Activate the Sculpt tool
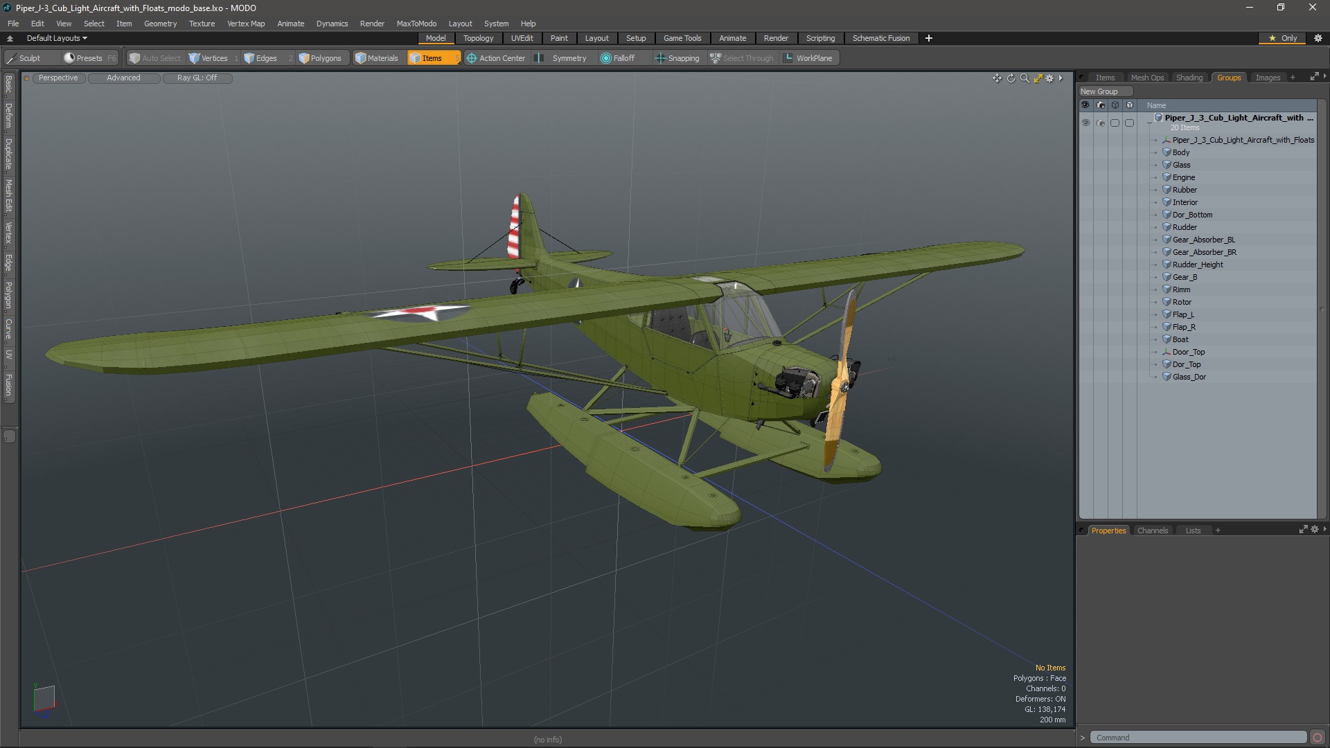Viewport: 1330px width, 748px height. 24,58
